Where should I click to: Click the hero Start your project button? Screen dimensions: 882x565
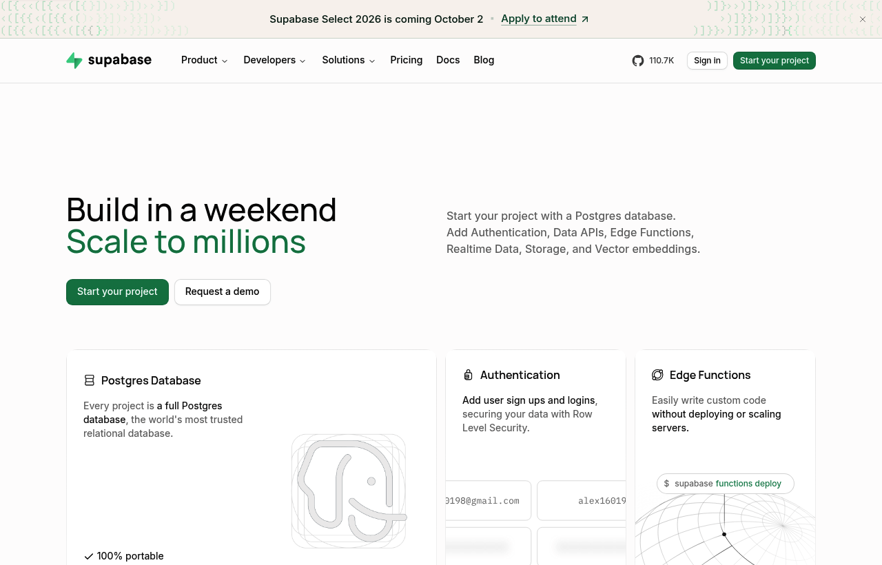[x=117, y=292]
